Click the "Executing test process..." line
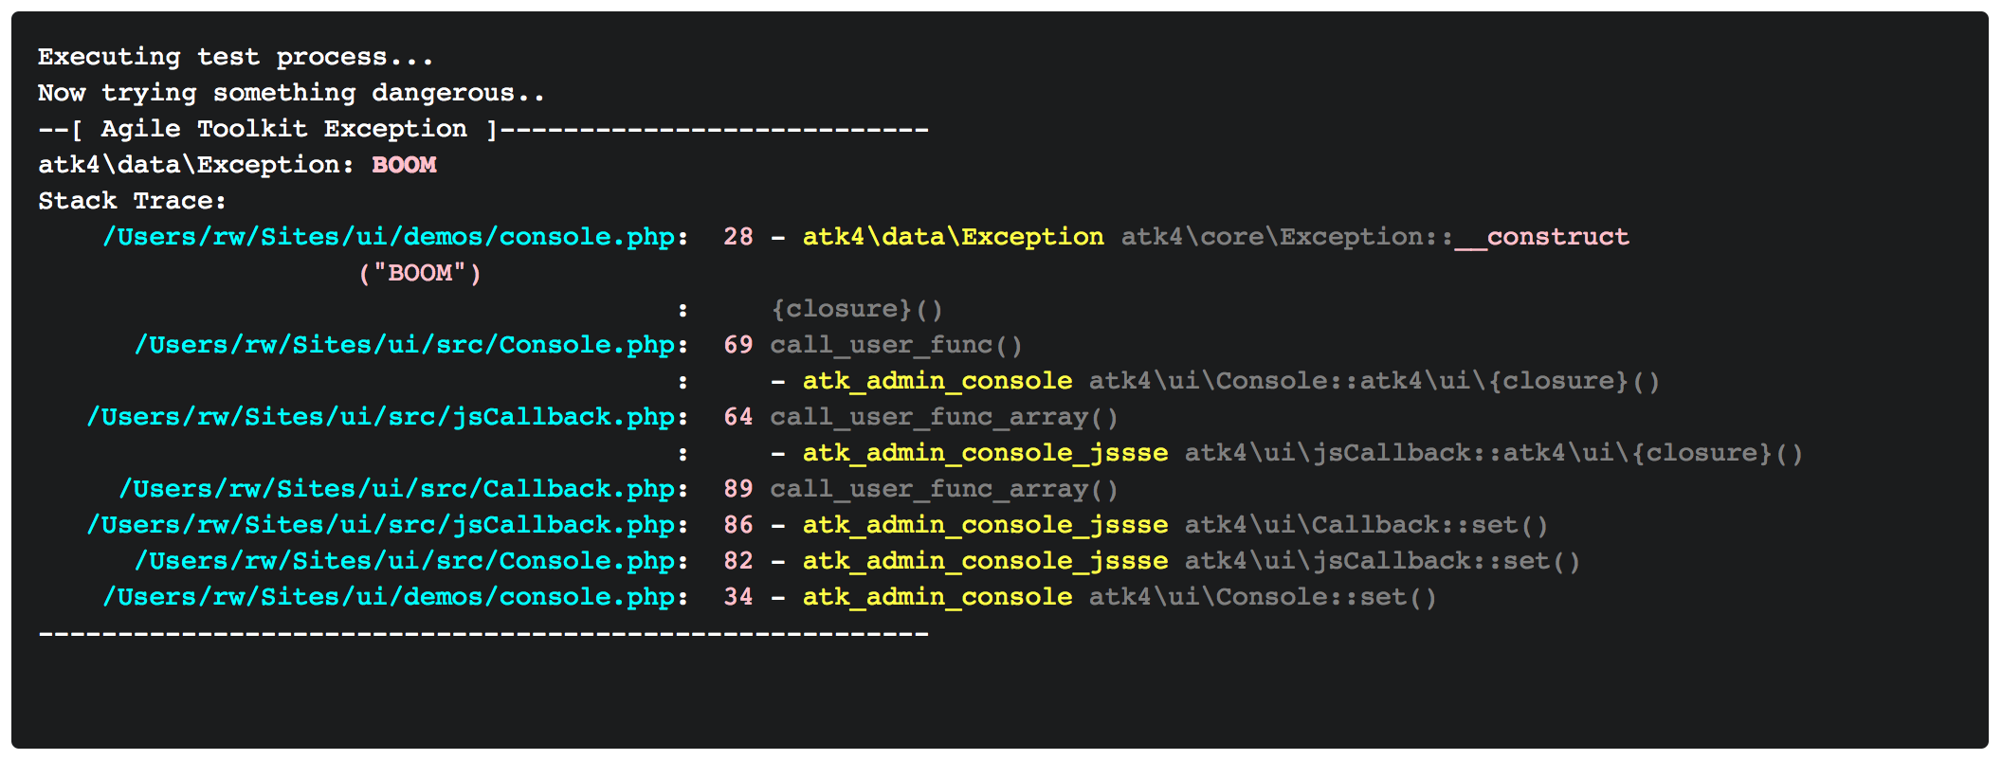2002x760 pixels. click(235, 57)
